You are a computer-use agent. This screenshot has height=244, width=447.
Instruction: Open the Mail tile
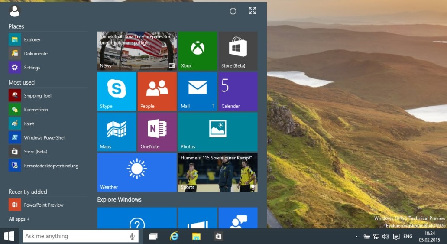point(198,91)
